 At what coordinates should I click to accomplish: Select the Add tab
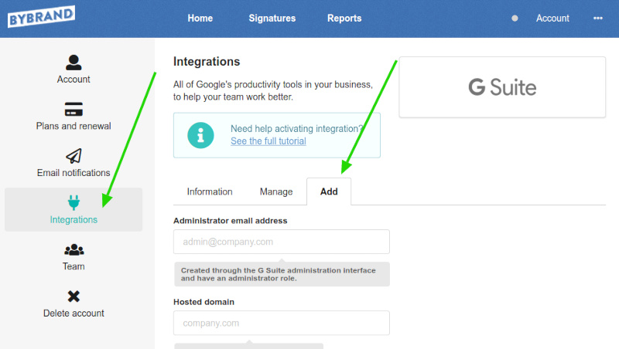pyautogui.click(x=329, y=191)
